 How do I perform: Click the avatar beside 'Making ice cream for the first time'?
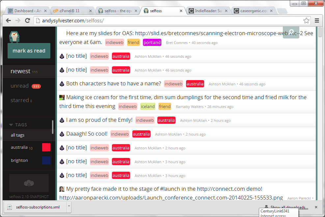pyautogui.click(x=62, y=98)
